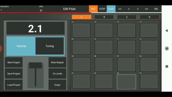Image resolution: width=172 pixels, height=97 pixels.
Task: Switch to pad bank B
Action: pyautogui.click(x=104, y=17)
